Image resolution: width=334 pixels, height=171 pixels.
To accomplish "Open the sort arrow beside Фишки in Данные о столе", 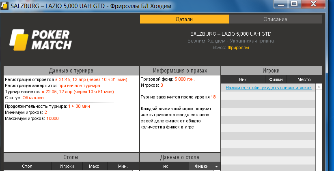I will pos(217,167).
